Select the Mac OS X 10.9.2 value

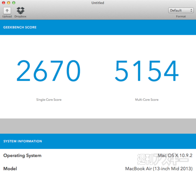click(175, 155)
